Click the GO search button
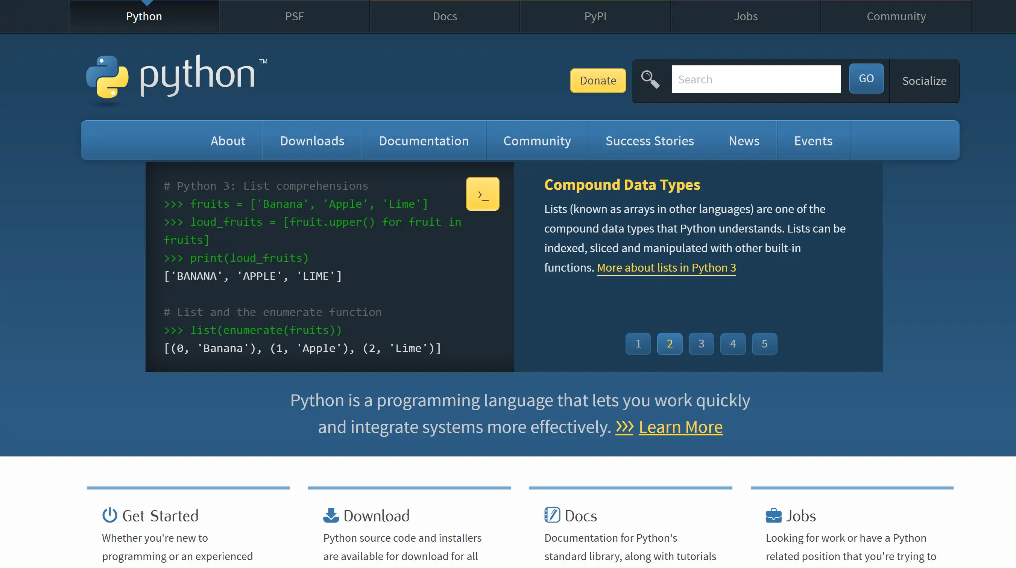The height and width of the screenshot is (568, 1016). [x=866, y=79]
